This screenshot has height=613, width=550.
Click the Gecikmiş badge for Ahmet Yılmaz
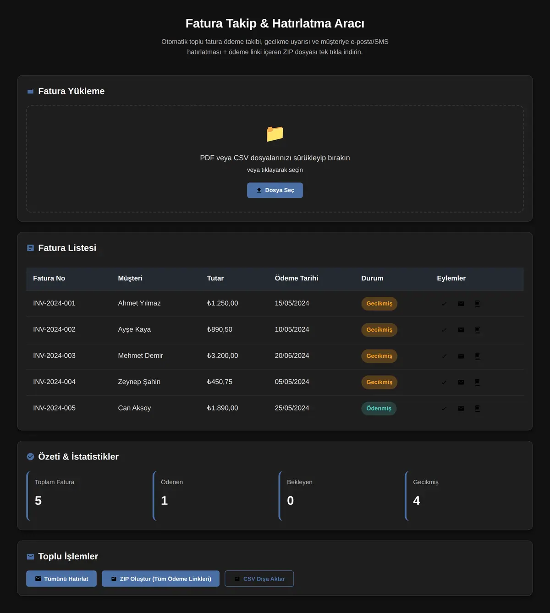(x=379, y=303)
